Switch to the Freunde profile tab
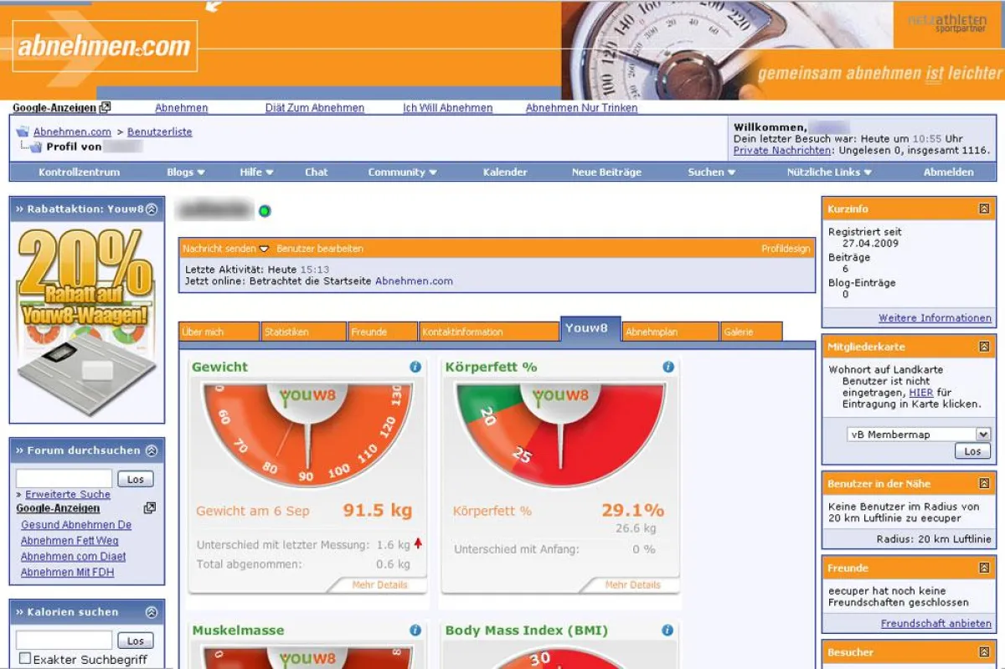 [x=383, y=332]
